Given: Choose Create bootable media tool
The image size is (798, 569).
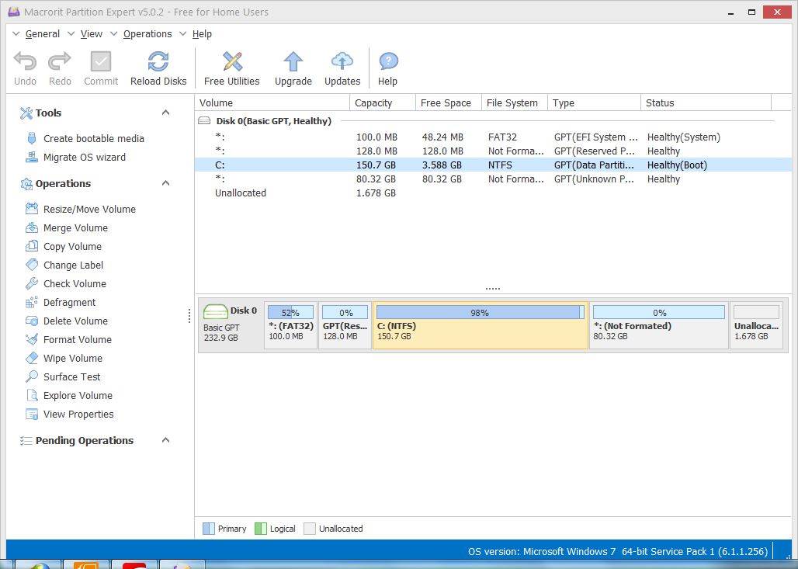Looking at the screenshot, I should pyautogui.click(x=94, y=138).
